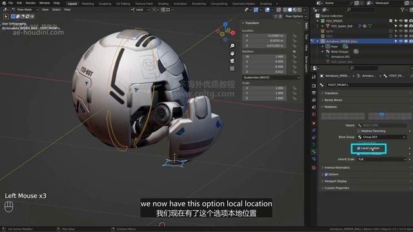Open the Local transform orientation dropdown
413x232 pixels.
pos(140,10)
